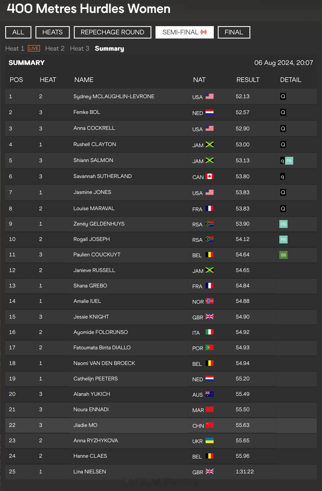Open the FINAL round tab
Image resolution: width=322 pixels, height=491 pixels.
[x=234, y=32]
